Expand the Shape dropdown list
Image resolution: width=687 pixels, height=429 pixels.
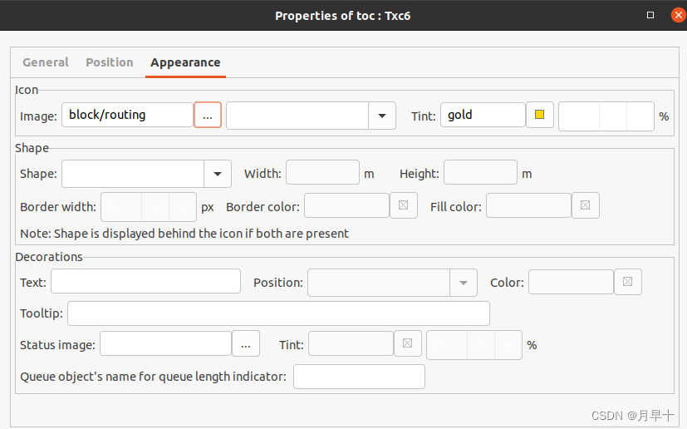[x=217, y=174]
